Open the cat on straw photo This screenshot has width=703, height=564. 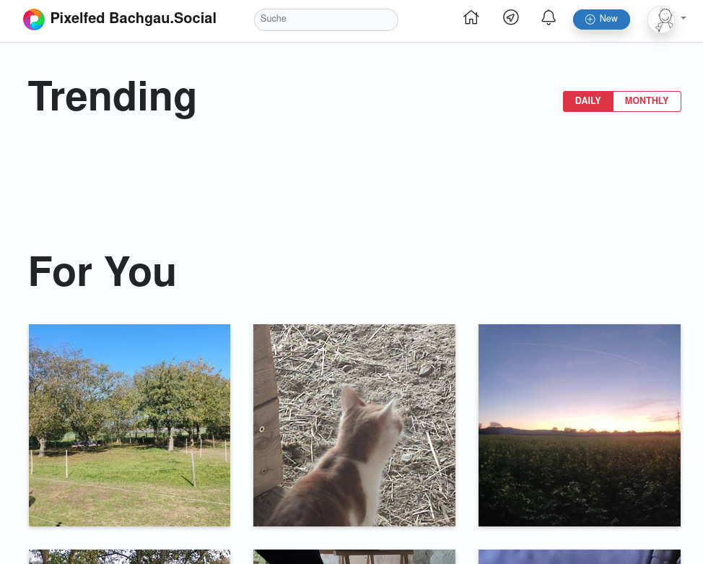click(x=354, y=425)
